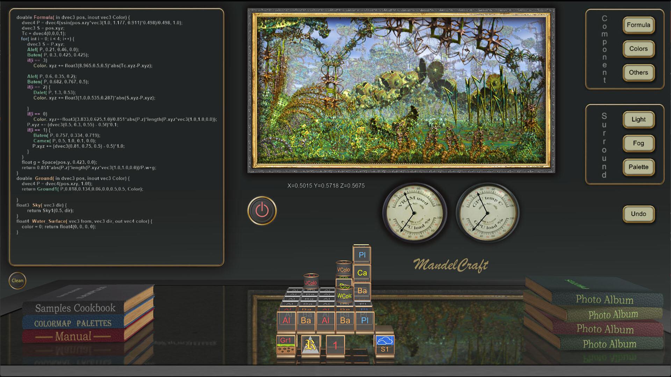The height and width of the screenshot is (377, 671).
Task: Switch to the Colors component tab
Action: (638, 49)
